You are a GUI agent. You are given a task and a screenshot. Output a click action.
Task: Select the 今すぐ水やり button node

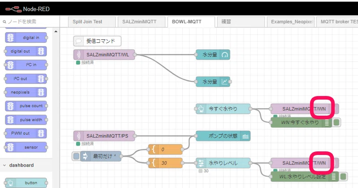pyautogui.click(x=223, y=109)
